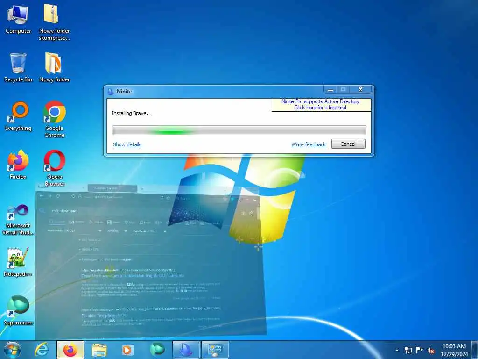Click the Write feedback link
Viewport: 478px width, 359px height.
click(x=309, y=144)
